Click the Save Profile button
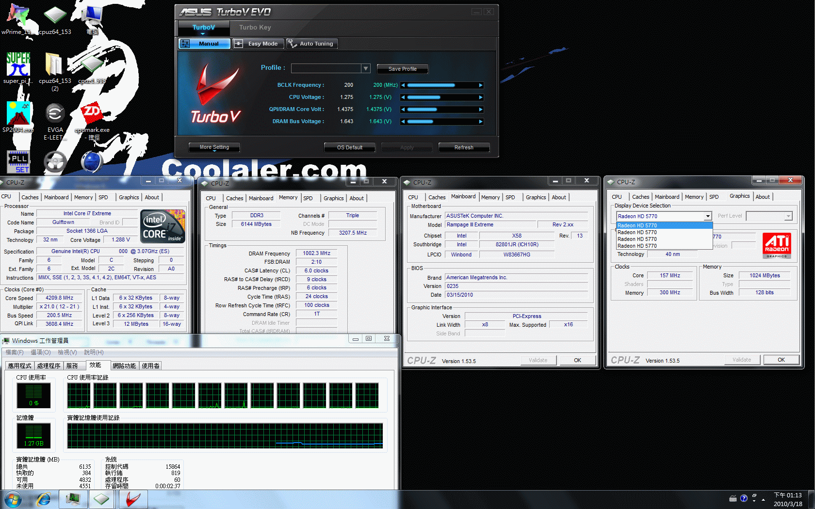The image size is (815, 509). click(x=402, y=69)
